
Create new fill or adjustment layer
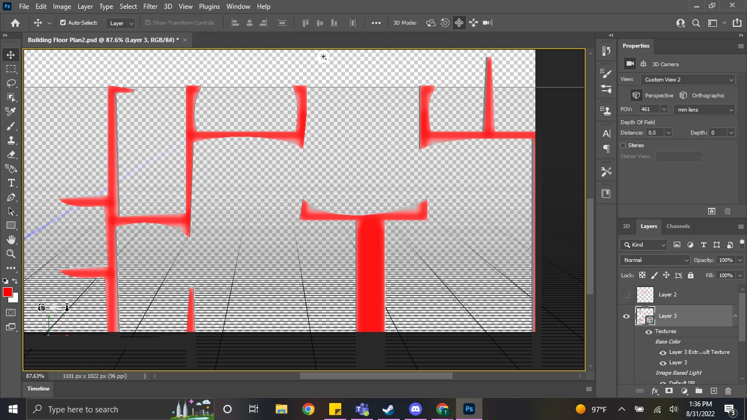[684, 391]
